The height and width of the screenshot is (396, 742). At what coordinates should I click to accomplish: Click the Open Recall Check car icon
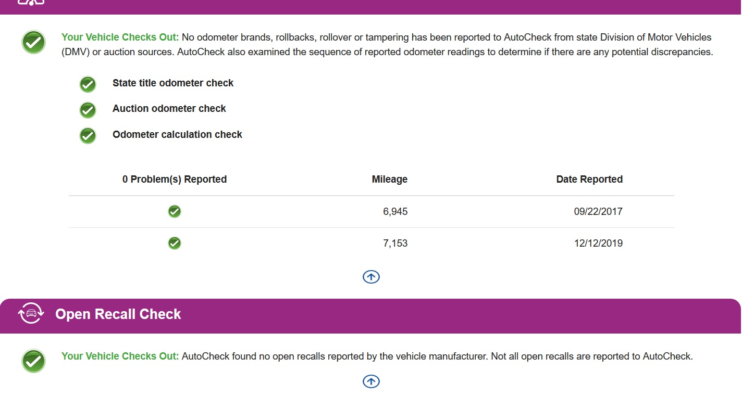(x=31, y=314)
